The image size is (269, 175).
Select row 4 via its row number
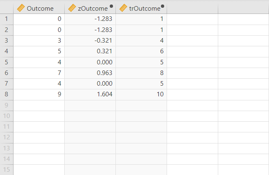point(7,51)
